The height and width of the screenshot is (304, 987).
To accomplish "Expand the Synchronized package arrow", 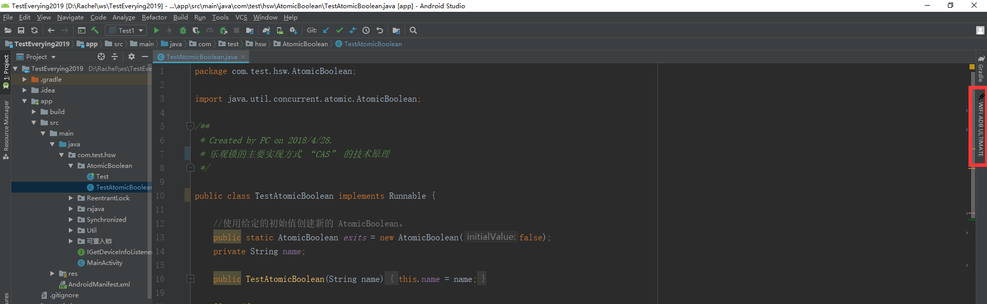I will point(71,219).
